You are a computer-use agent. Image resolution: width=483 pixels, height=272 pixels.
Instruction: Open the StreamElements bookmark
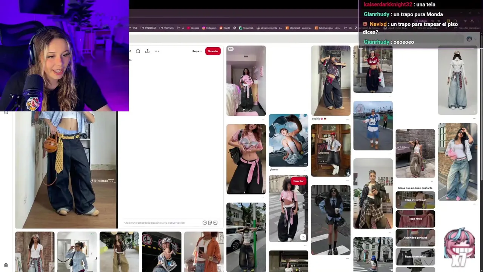pos(269,28)
